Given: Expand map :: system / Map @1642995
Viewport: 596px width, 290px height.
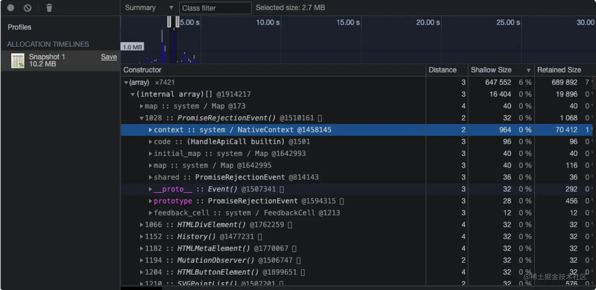Looking at the screenshot, I should [x=151, y=165].
